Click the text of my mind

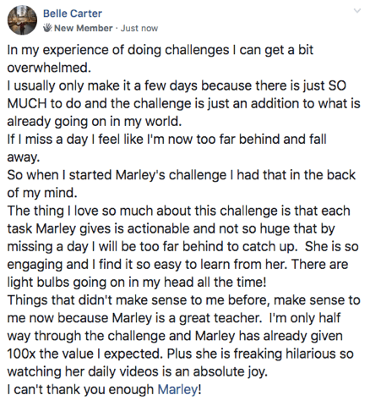pyautogui.click(x=42, y=193)
